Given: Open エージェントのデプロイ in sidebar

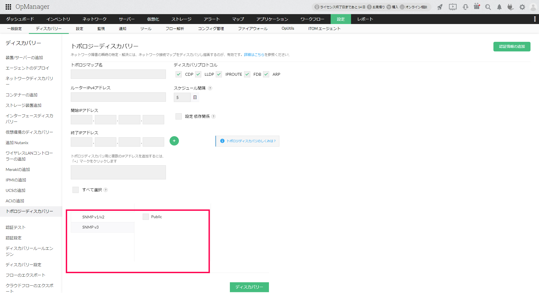Looking at the screenshot, I should (x=27, y=68).
